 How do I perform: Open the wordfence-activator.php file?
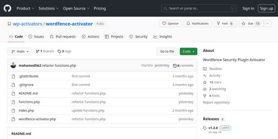[37, 119]
